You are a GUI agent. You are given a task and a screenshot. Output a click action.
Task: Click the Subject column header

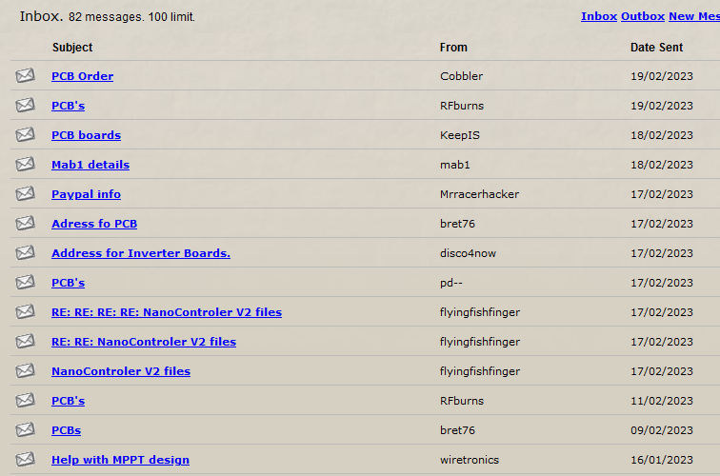[x=72, y=47]
